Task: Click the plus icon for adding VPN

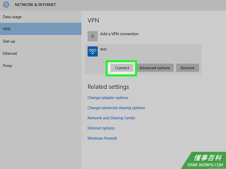Action: (x=93, y=36)
